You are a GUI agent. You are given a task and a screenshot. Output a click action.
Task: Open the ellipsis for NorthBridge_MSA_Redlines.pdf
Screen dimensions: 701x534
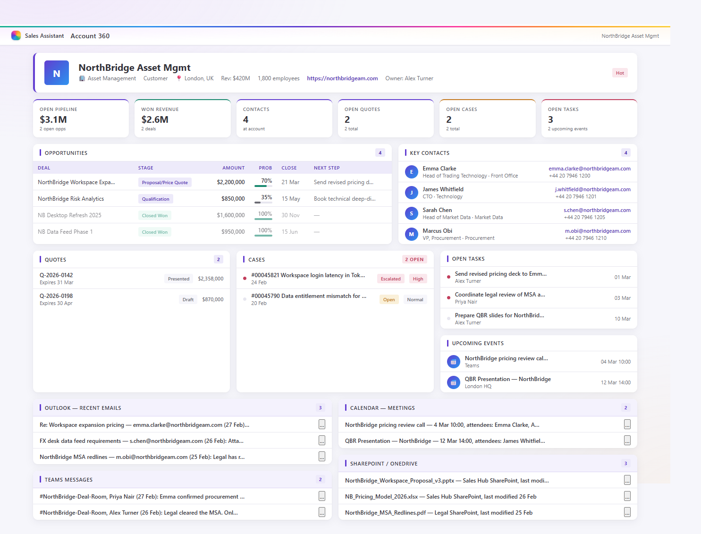coord(627,512)
